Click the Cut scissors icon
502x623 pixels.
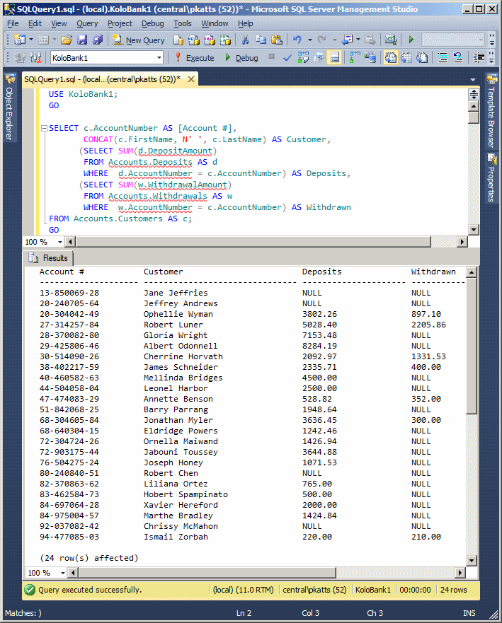click(245, 40)
